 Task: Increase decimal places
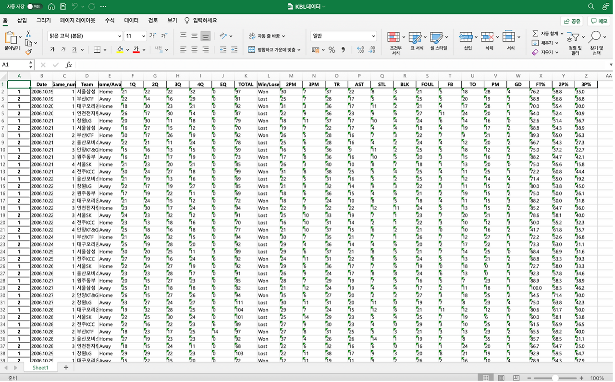[360, 50]
